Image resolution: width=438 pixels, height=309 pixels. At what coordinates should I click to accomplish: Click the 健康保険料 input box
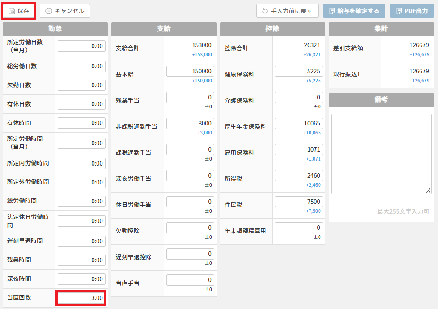299,72
